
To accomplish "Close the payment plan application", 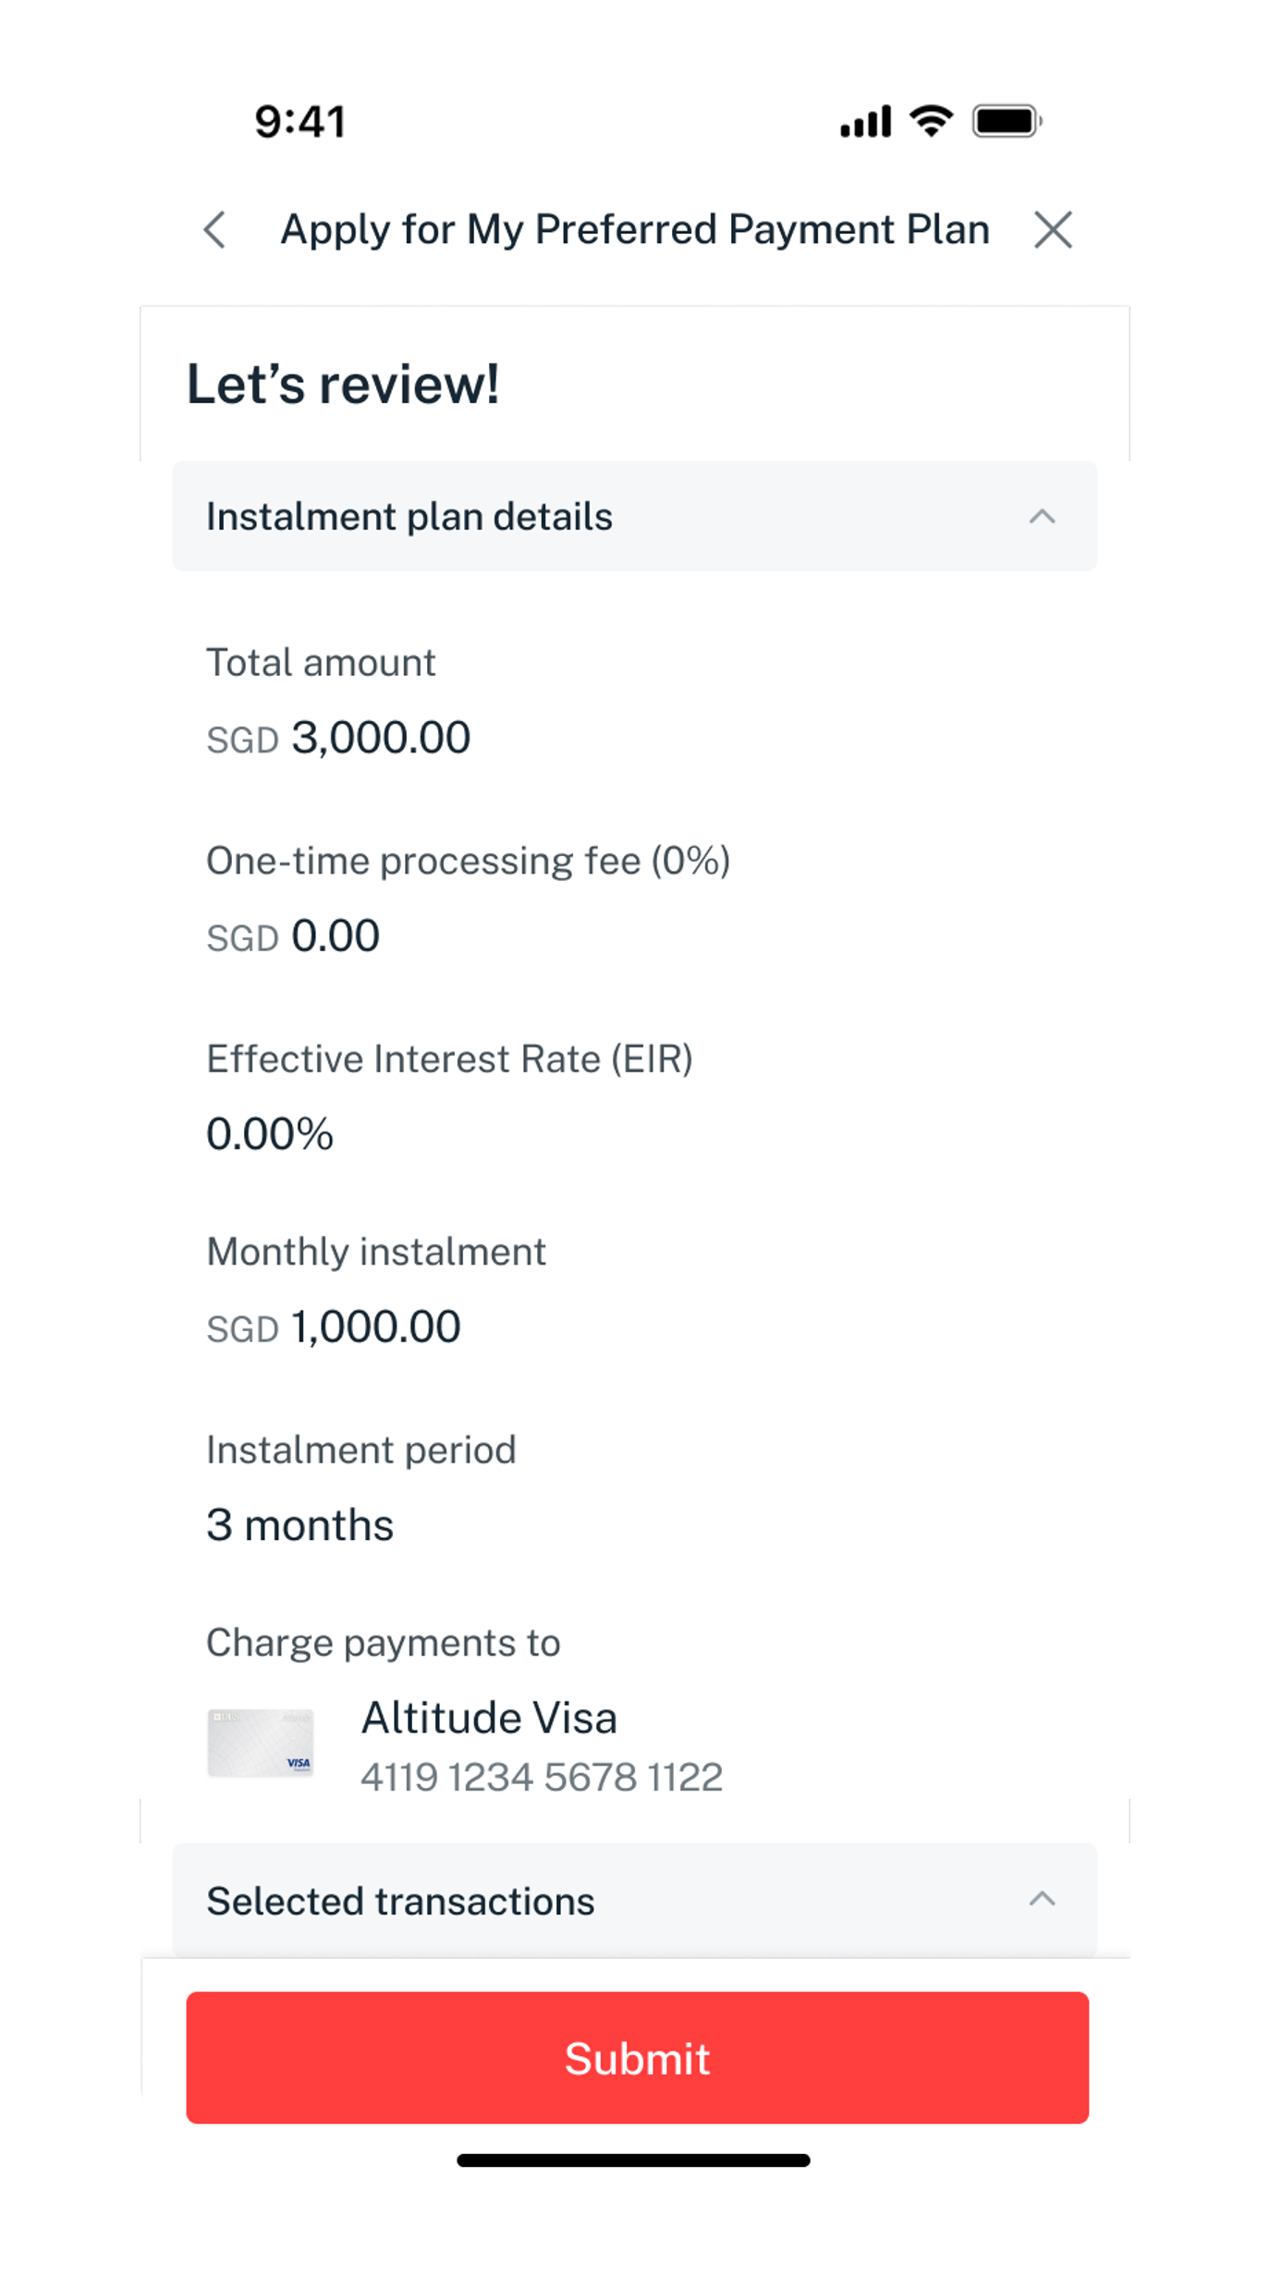I will pyautogui.click(x=1053, y=230).
